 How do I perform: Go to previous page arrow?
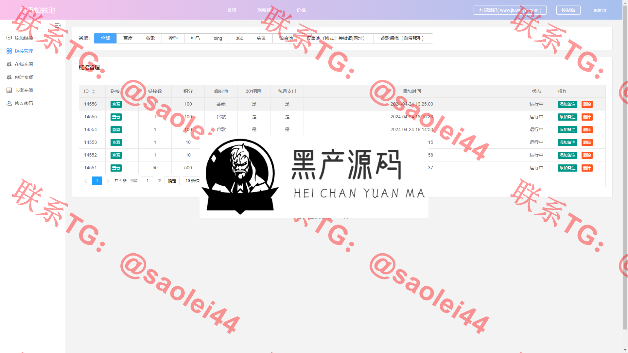(86, 181)
